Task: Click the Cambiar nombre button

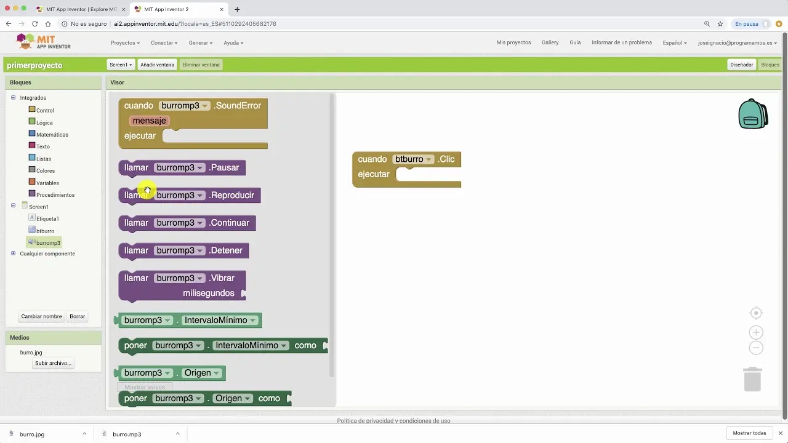Action: pyautogui.click(x=41, y=316)
